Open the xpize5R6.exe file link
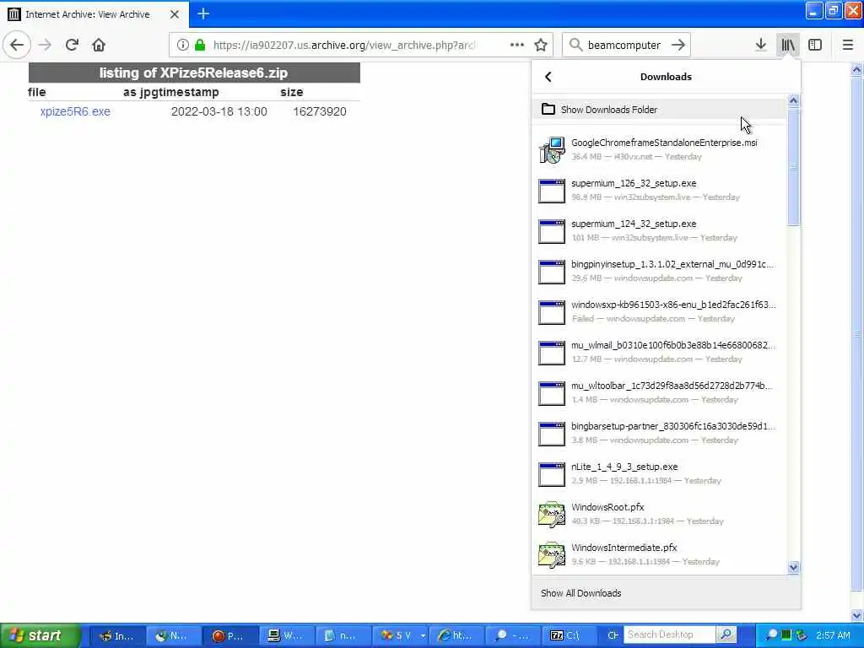 point(75,111)
